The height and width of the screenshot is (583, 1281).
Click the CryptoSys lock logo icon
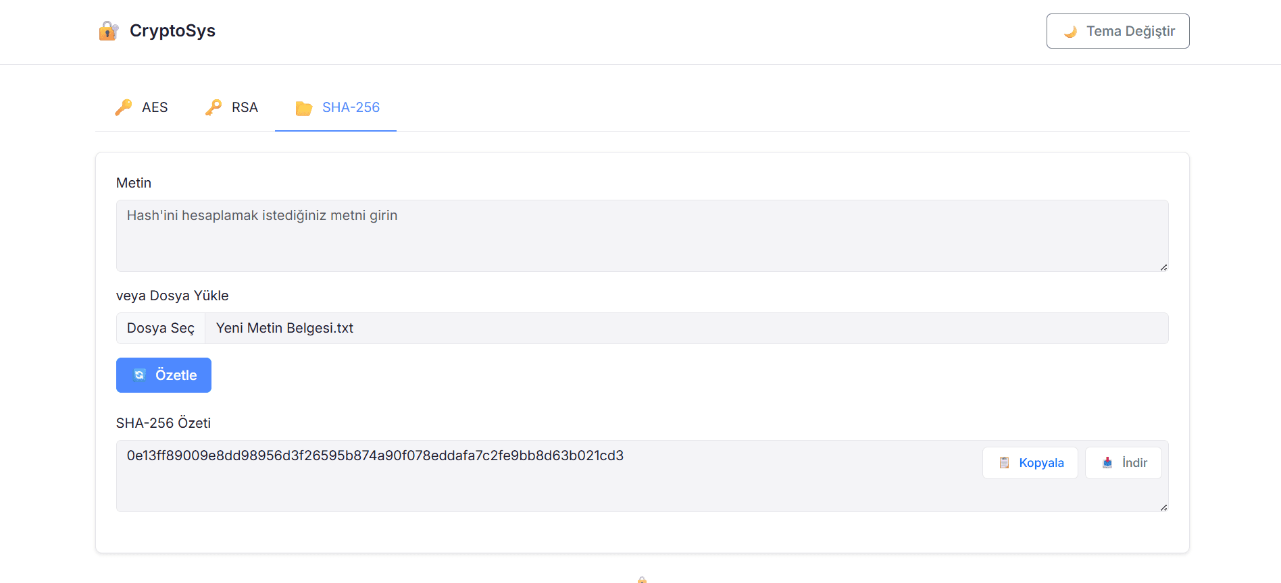tap(108, 31)
